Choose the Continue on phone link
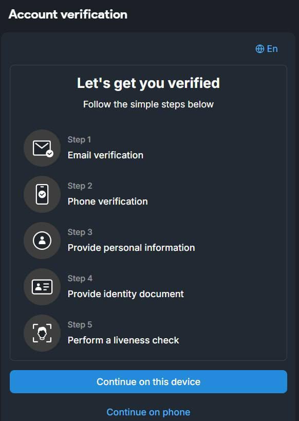 coord(148,412)
